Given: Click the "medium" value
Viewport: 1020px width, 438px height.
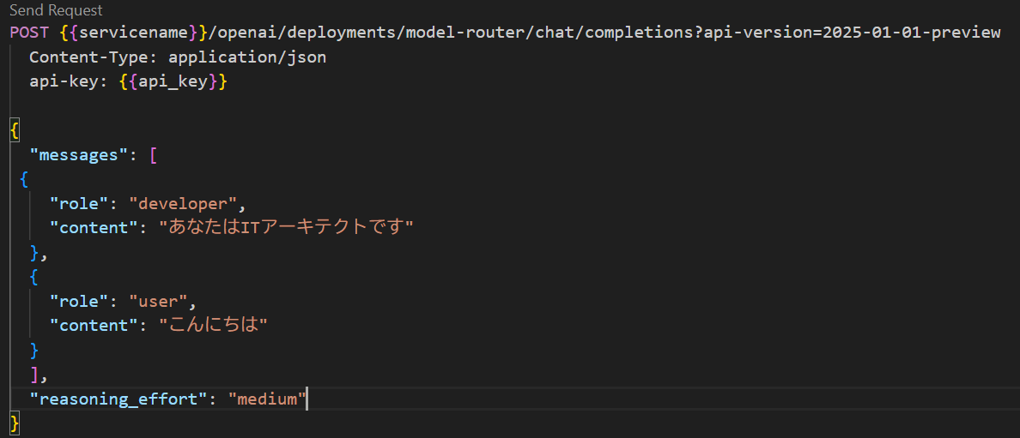Looking at the screenshot, I should click(x=267, y=399).
